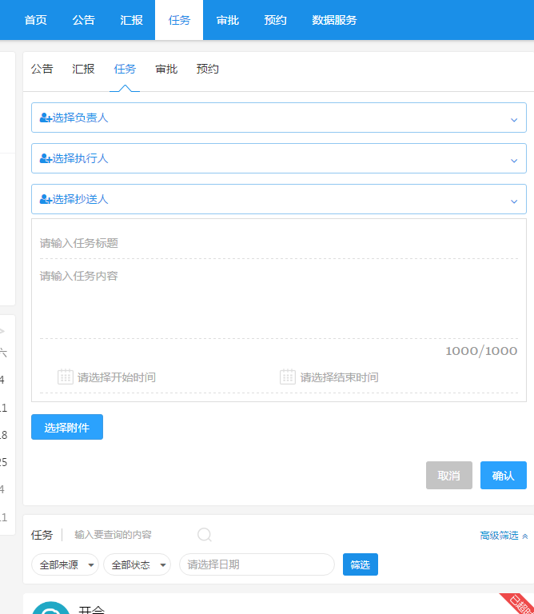The width and height of the screenshot is (534, 614).
Task: Select the 任务 top navigation tab
Action: (179, 20)
